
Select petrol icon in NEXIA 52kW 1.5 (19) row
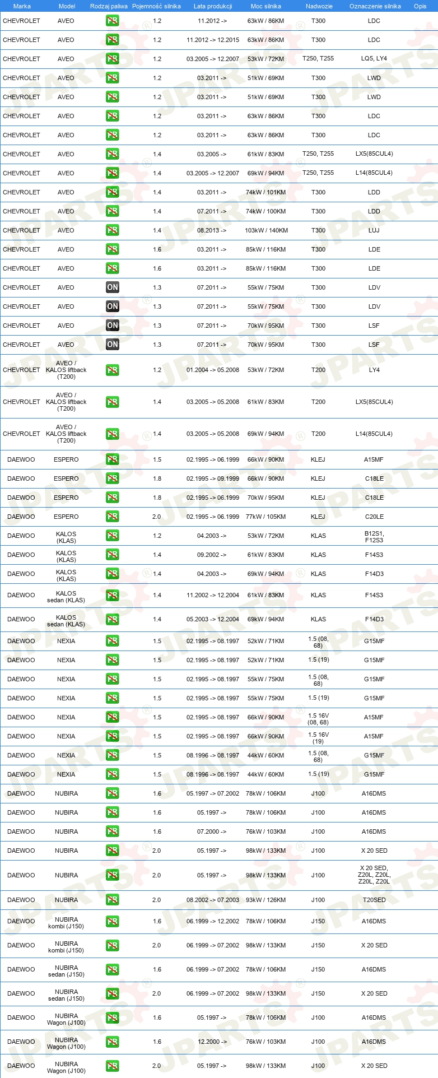[113, 660]
